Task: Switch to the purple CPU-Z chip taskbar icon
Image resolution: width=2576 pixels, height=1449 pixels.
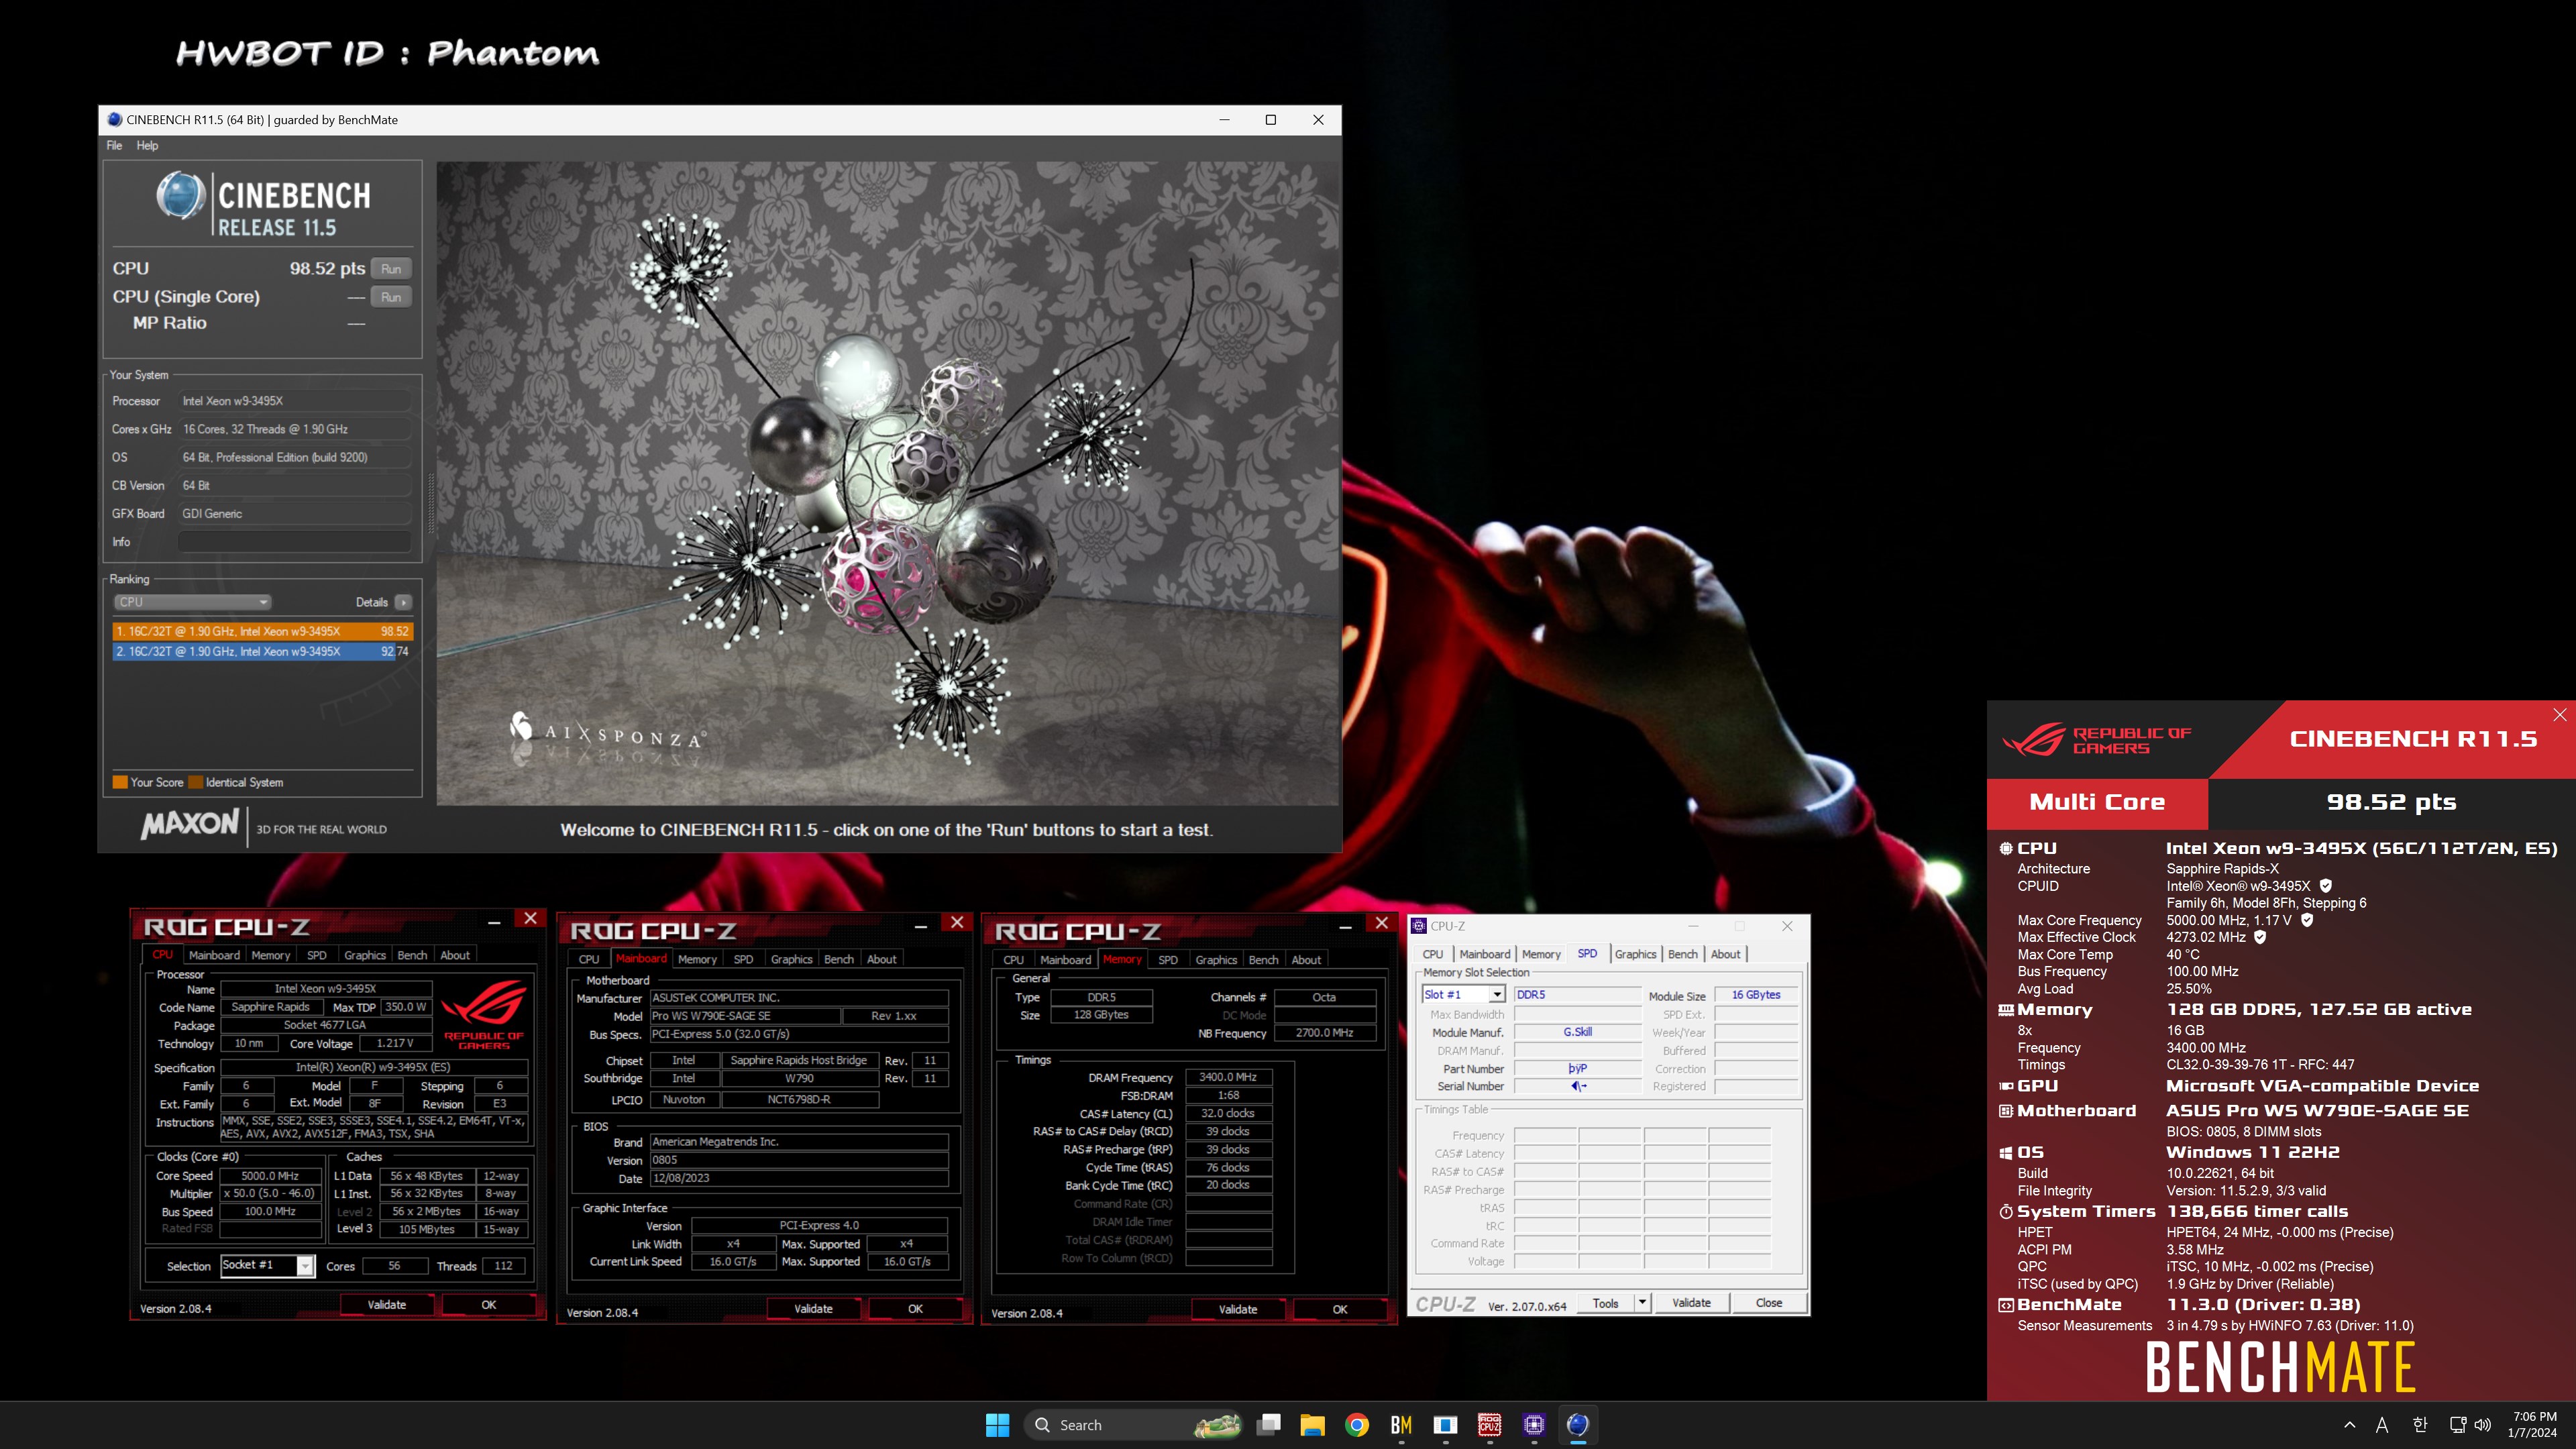Action: pos(1534,1425)
